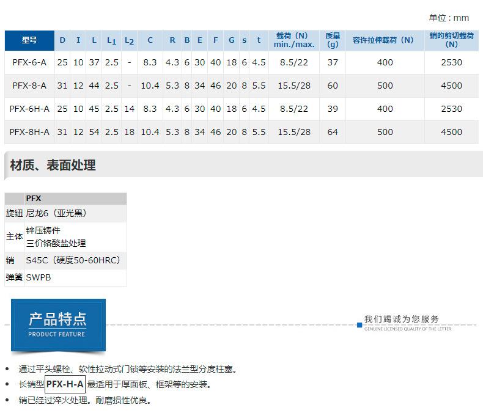Click the SWPB spring material cell

(39, 277)
